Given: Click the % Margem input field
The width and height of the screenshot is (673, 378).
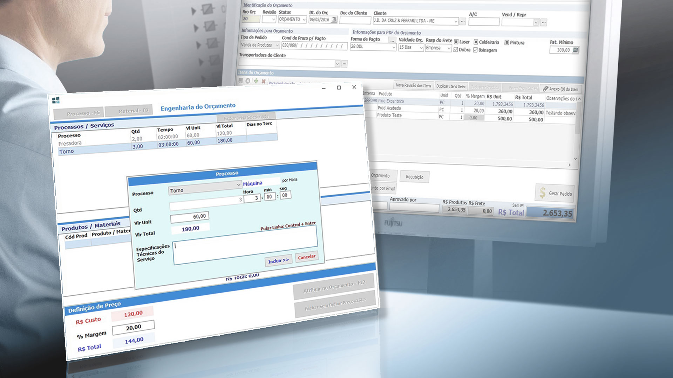Looking at the screenshot, I should pos(133,328).
